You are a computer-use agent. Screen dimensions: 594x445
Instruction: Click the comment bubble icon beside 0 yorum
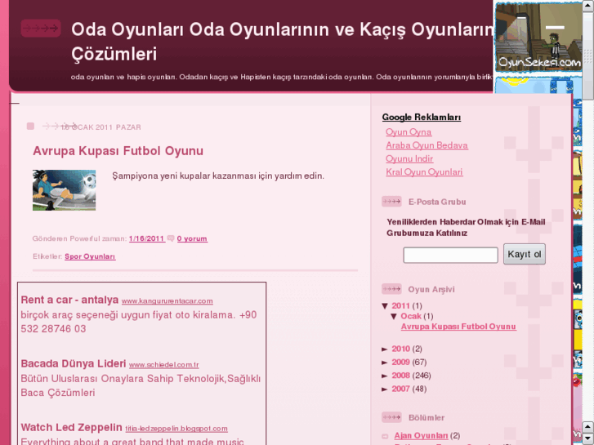coord(171,238)
